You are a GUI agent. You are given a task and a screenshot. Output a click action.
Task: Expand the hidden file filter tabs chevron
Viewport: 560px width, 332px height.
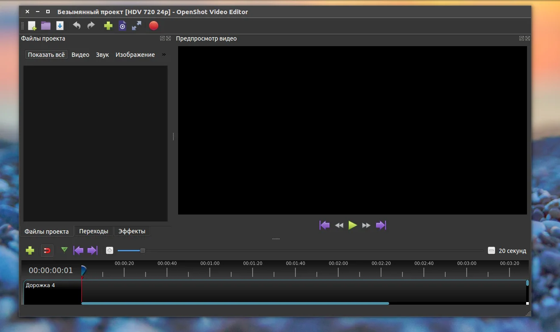pyautogui.click(x=164, y=55)
